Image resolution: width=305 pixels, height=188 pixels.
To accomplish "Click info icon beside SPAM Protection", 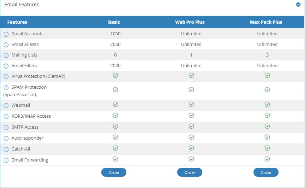I will coord(6,88).
